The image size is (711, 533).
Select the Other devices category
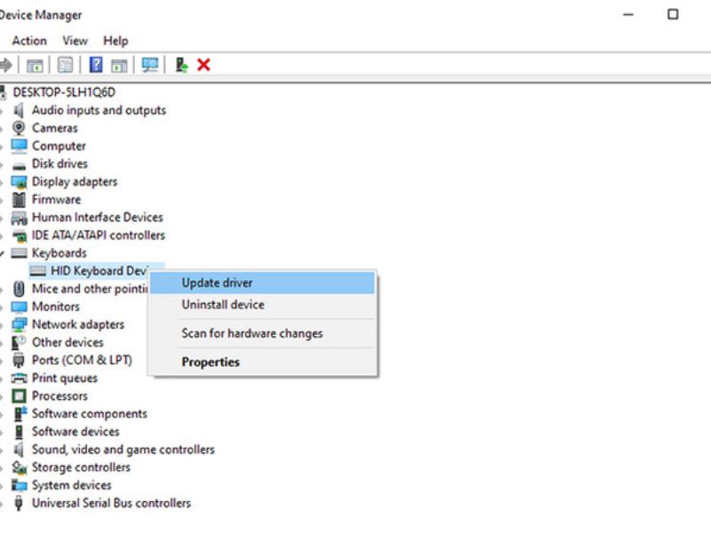tap(68, 342)
